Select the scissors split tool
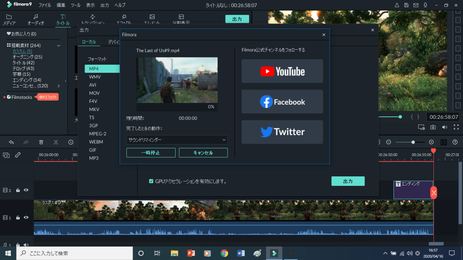This screenshot has height=260, width=463. (56, 142)
